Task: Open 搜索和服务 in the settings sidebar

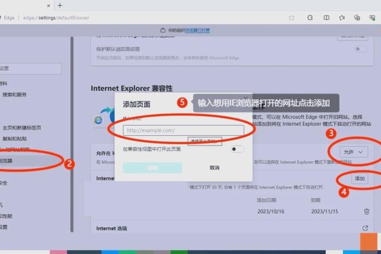Action: click(15, 95)
